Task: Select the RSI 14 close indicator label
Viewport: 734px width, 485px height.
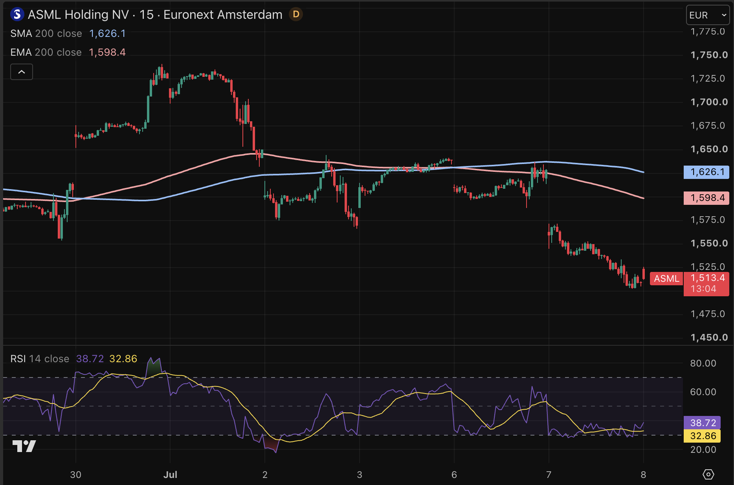Action: coord(40,359)
